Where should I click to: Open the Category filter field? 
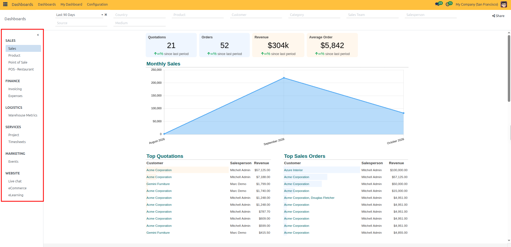coord(314,15)
